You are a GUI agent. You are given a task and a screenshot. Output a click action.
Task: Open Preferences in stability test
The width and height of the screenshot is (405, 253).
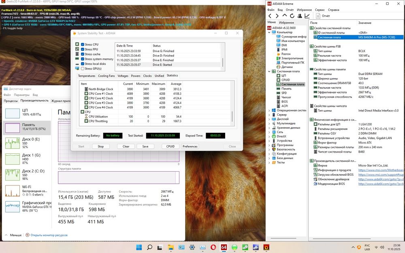[190, 147]
